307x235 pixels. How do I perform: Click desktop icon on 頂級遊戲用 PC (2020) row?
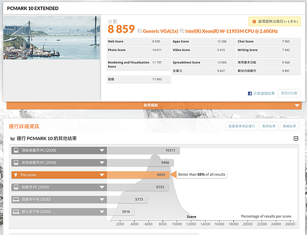pos(16,150)
